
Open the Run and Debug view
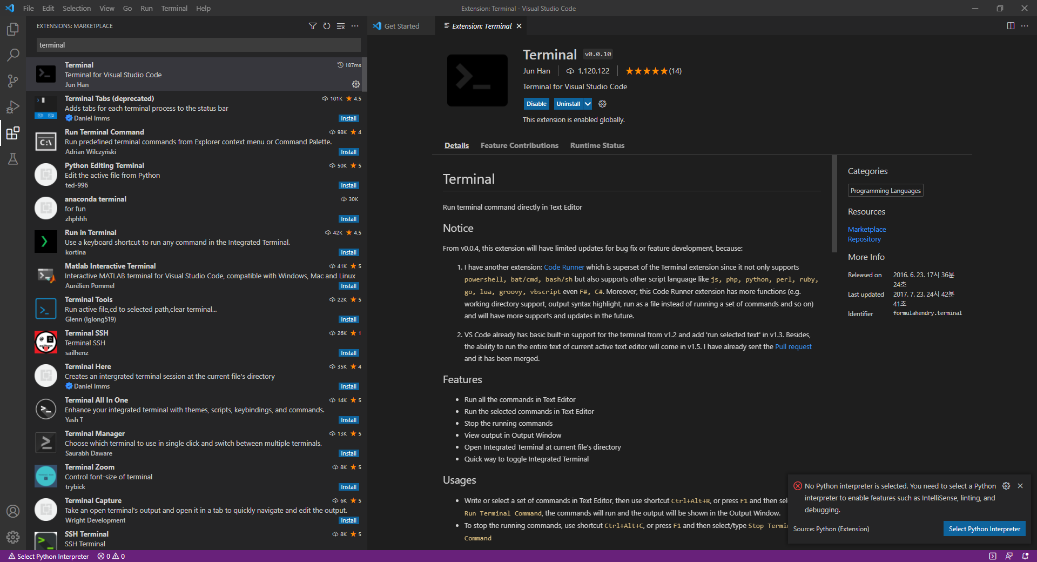[x=13, y=107]
